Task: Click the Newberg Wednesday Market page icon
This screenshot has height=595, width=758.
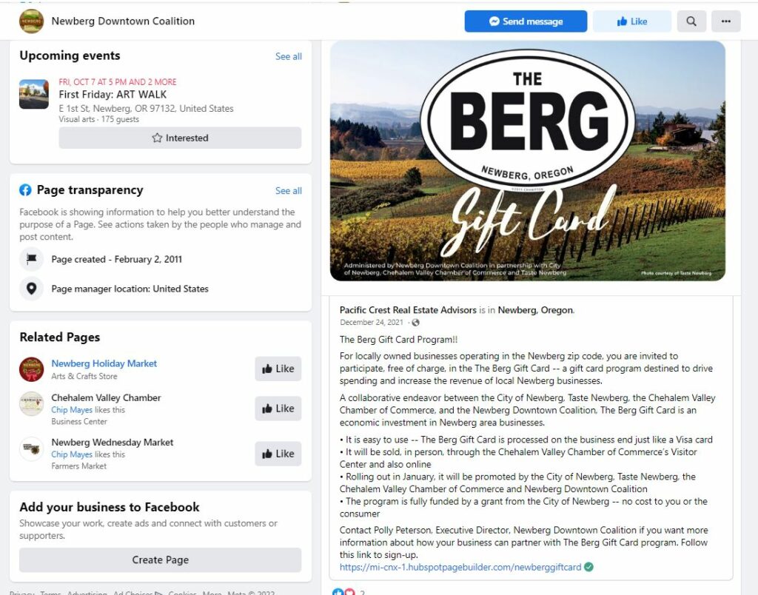Action: point(31,448)
